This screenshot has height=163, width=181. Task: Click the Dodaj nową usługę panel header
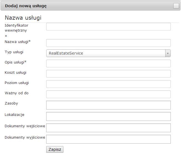click(x=91, y=6)
